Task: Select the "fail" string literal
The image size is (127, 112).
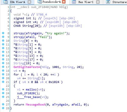Action: tap(43, 37)
